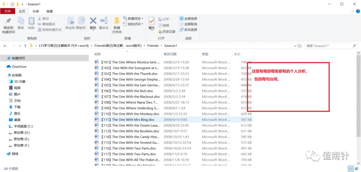This screenshot has width=361, height=172.
Task: Click Invert selection (反向选择)
Action: click(188, 30)
